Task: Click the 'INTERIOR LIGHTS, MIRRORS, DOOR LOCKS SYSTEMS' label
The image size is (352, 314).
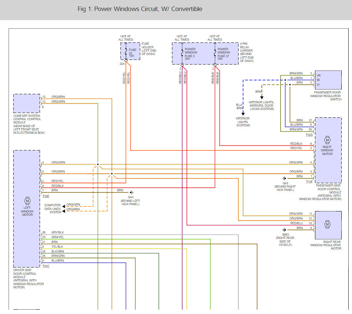Action: pos(261,106)
